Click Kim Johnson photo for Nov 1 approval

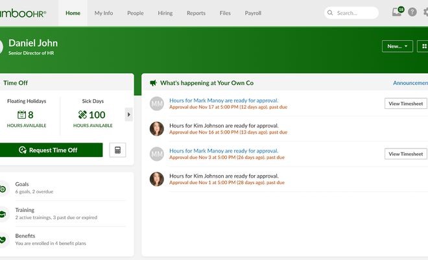coord(157,179)
